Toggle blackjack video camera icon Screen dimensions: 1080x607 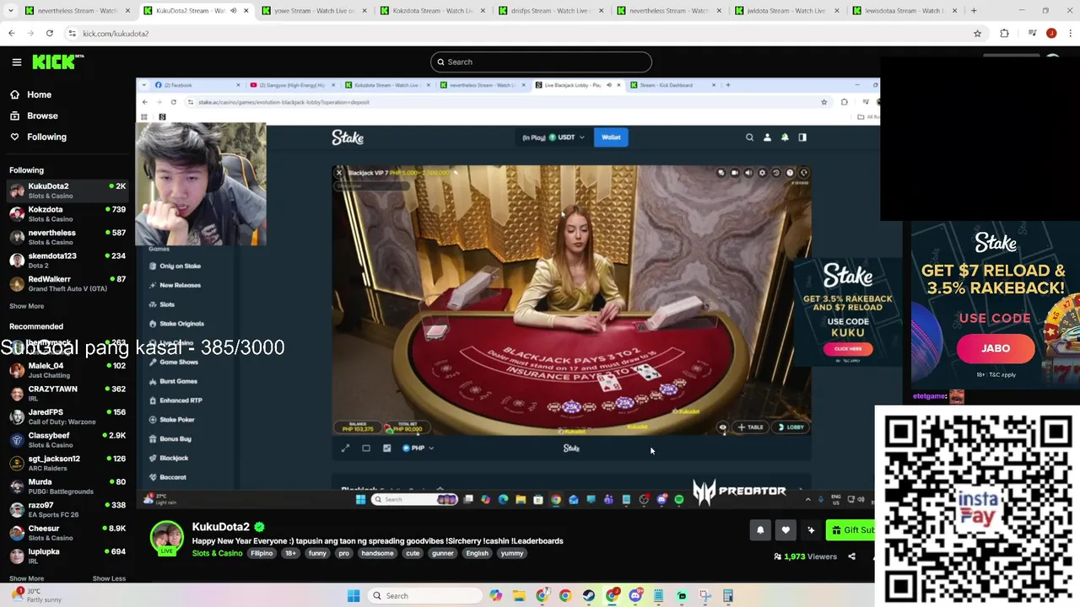tap(735, 173)
